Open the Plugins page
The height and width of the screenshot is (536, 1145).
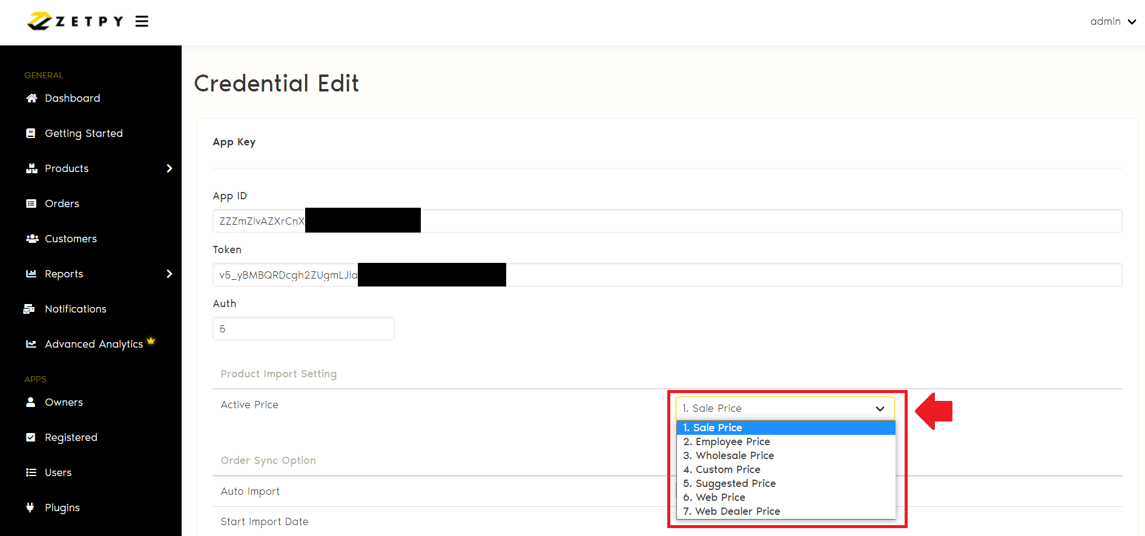click(x=62, y=508)
